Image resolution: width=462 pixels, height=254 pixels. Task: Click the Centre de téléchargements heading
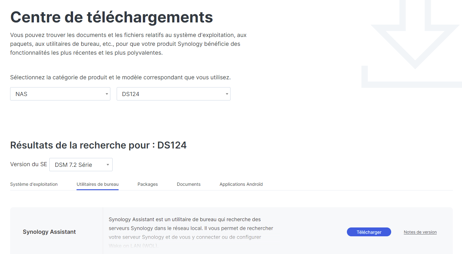(112, 17)
